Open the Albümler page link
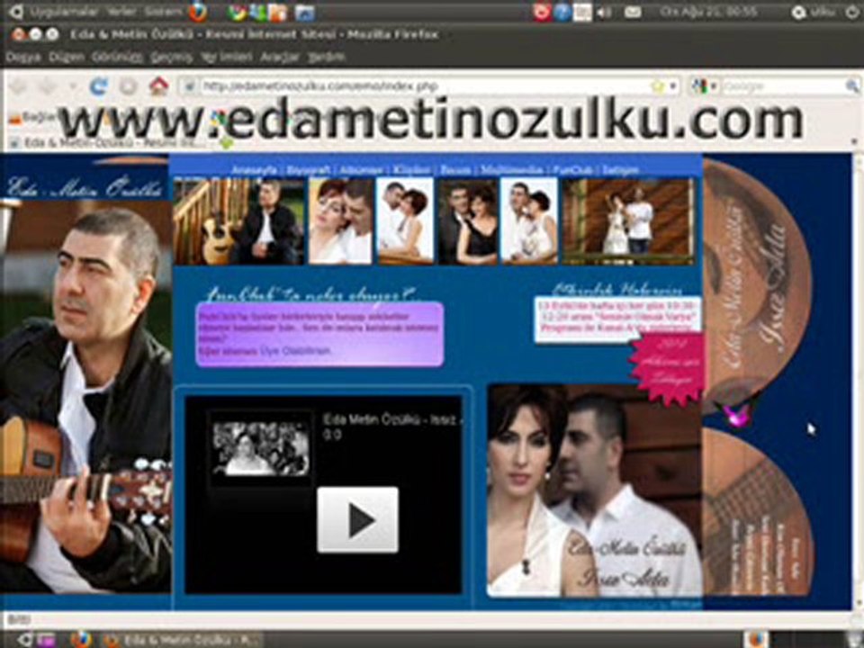Screen dimensions: 864x648 361,170
